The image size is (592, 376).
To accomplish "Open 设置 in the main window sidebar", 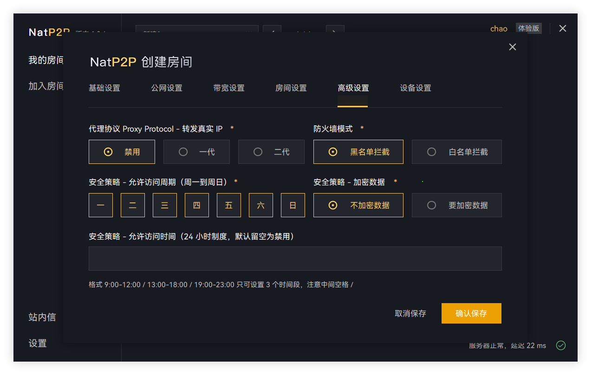I will click(x=38, y=344).
